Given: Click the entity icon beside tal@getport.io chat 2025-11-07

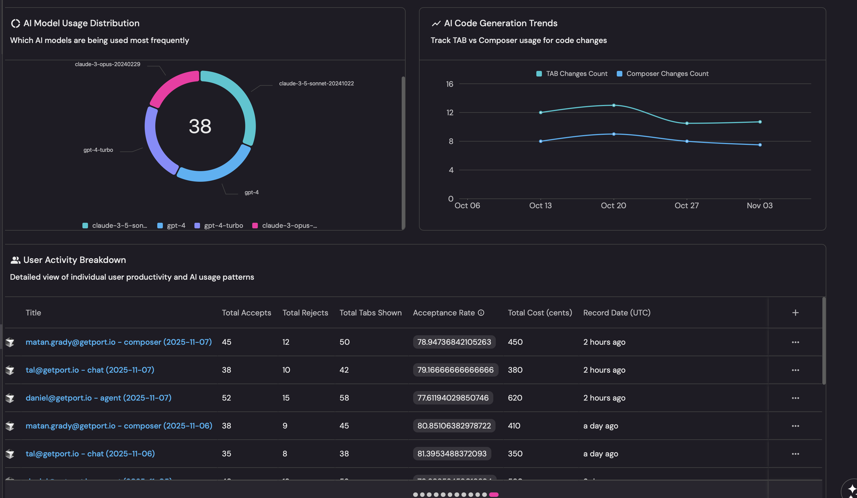Looking at the screenshot, I should pyautogui.click(x=10, y=370).
